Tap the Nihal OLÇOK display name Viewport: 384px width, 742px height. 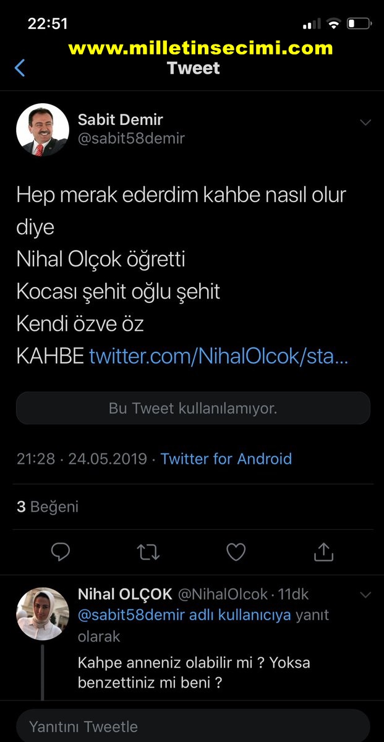click(x=125, y=594)
